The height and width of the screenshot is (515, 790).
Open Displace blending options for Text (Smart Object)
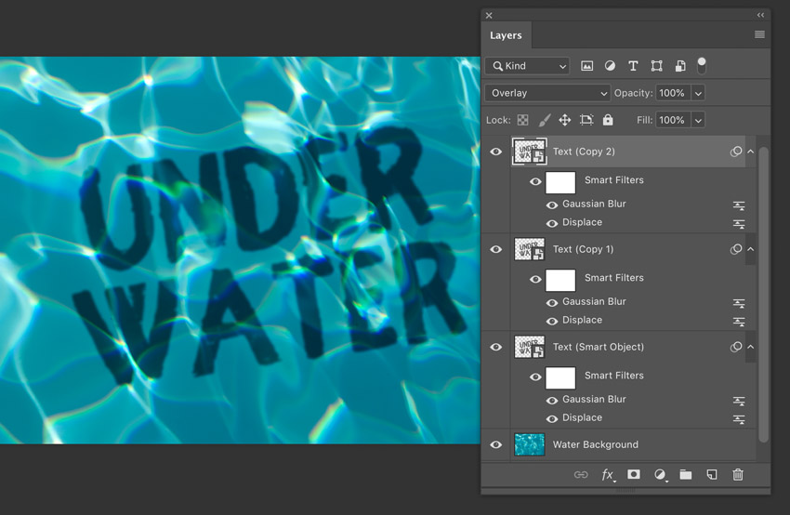pos(739,419)
